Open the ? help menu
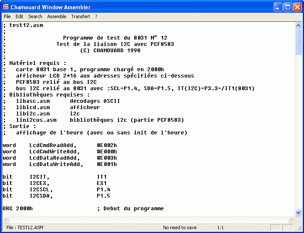304x233 pixels. 96,16
